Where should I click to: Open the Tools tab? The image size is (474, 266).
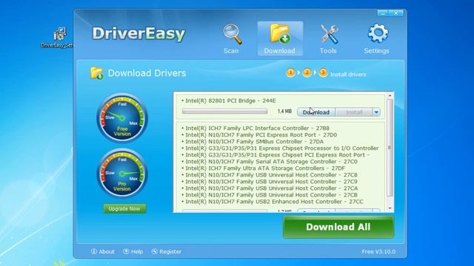(x=328, y=38)
